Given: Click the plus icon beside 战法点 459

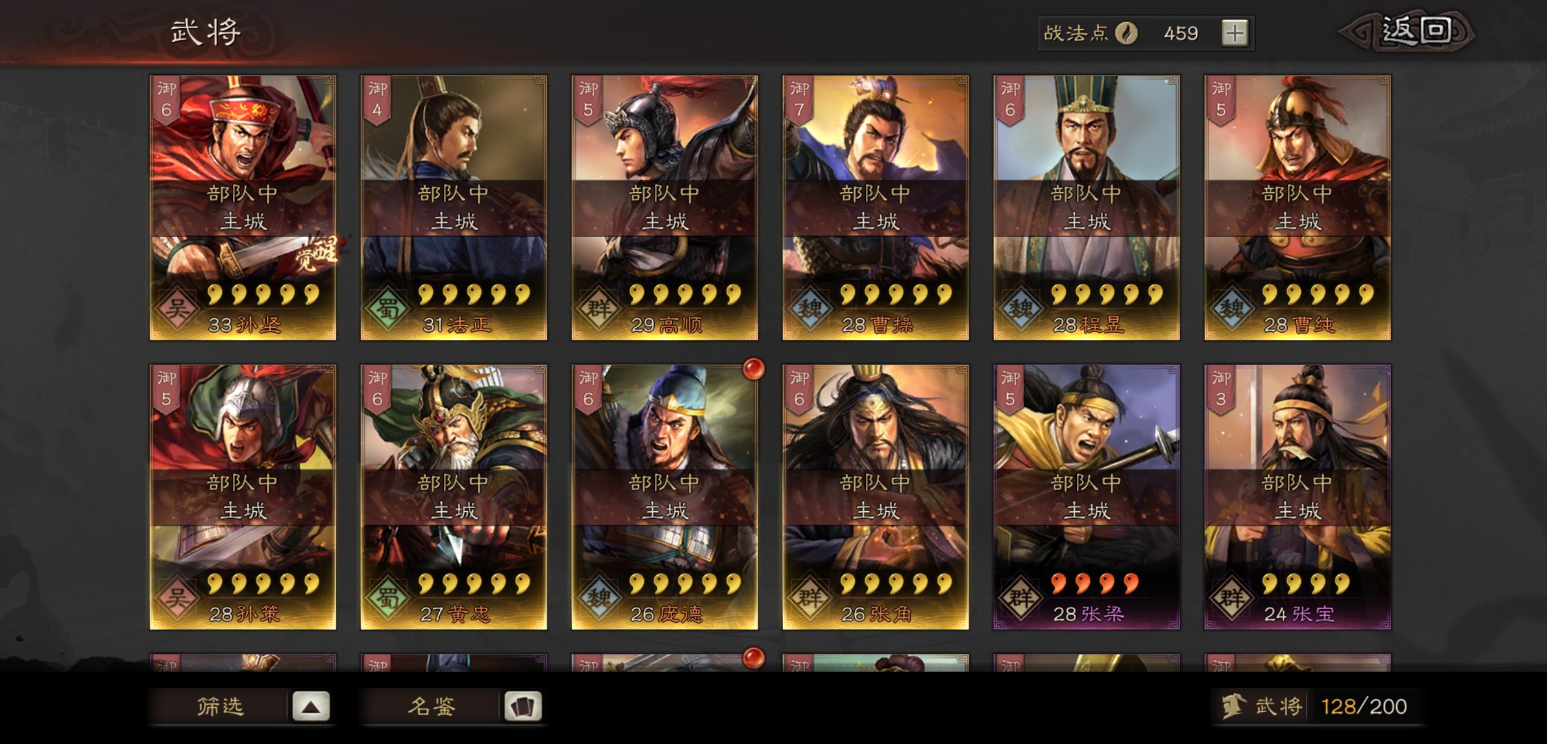Looking at the screenshot, I should [1234, 32].
